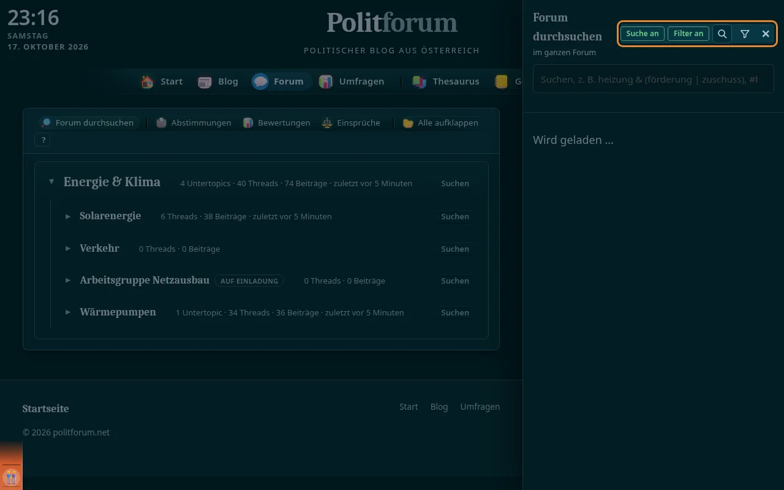Screen dimensions: 784x490
Task: Click the two-people icon in orange sidebar
Action: coord(11,477)
